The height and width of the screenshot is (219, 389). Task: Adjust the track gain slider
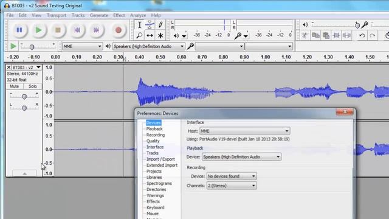coord(24,97)
